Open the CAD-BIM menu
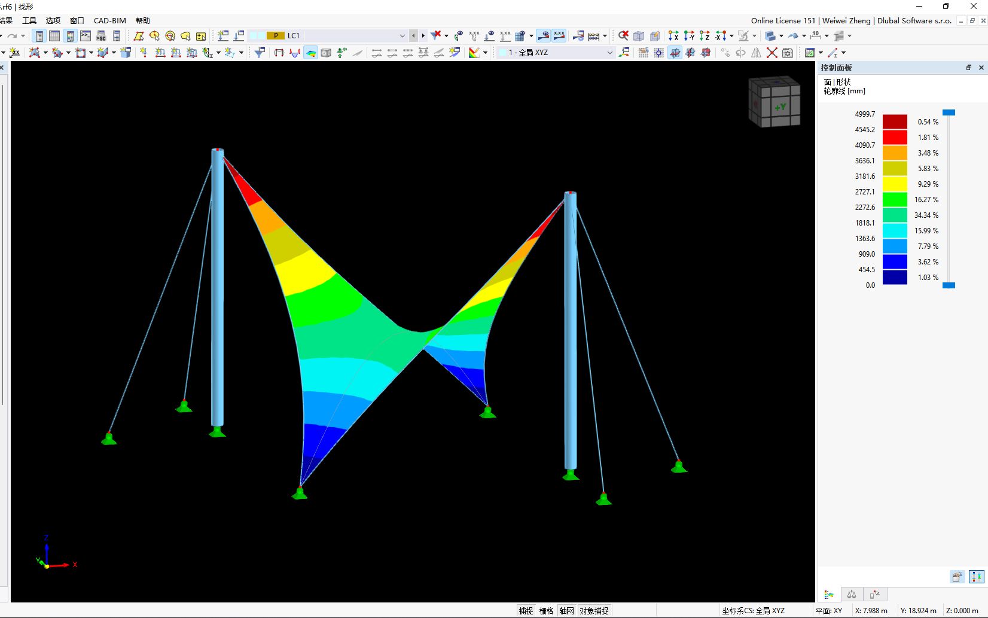Image resolution: width=988 pixels, height=618 pixels. coord(110,20)
